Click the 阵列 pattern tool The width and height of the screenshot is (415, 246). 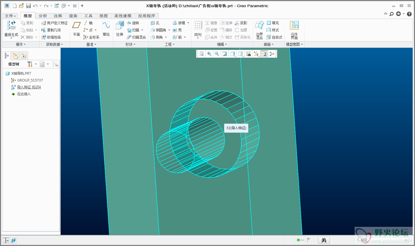point(198,29)
